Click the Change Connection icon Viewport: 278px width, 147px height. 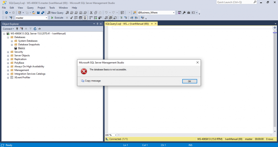coord(11,18)
